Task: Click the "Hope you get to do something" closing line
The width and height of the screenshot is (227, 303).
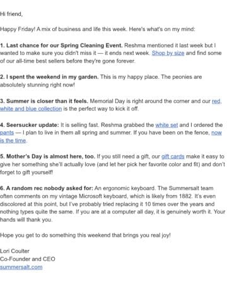Action: 85,235
